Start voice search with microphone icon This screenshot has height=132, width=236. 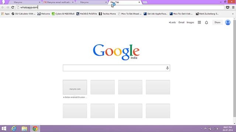click(167, 68)
